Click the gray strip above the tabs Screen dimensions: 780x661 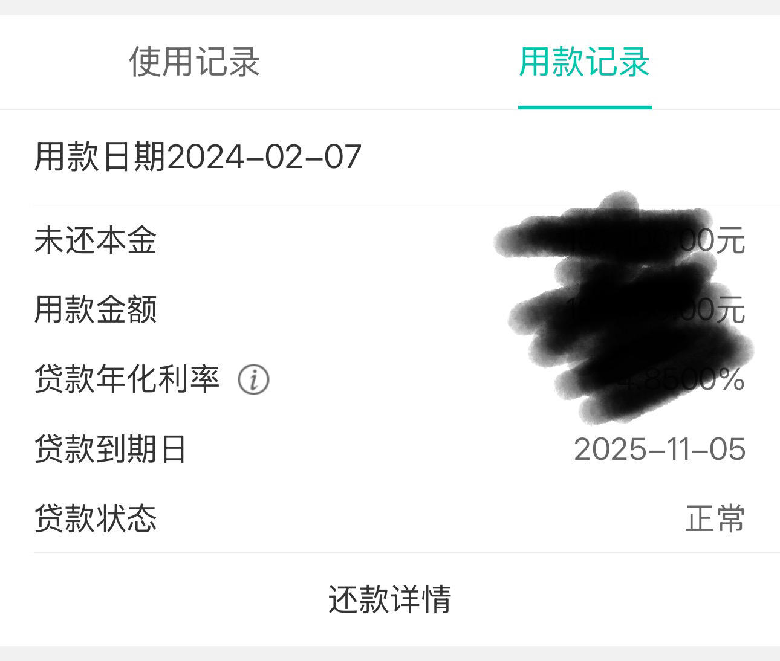[390, 7]
